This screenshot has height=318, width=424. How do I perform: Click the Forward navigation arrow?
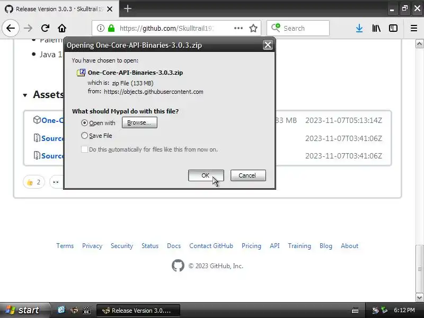coord(28,28)
